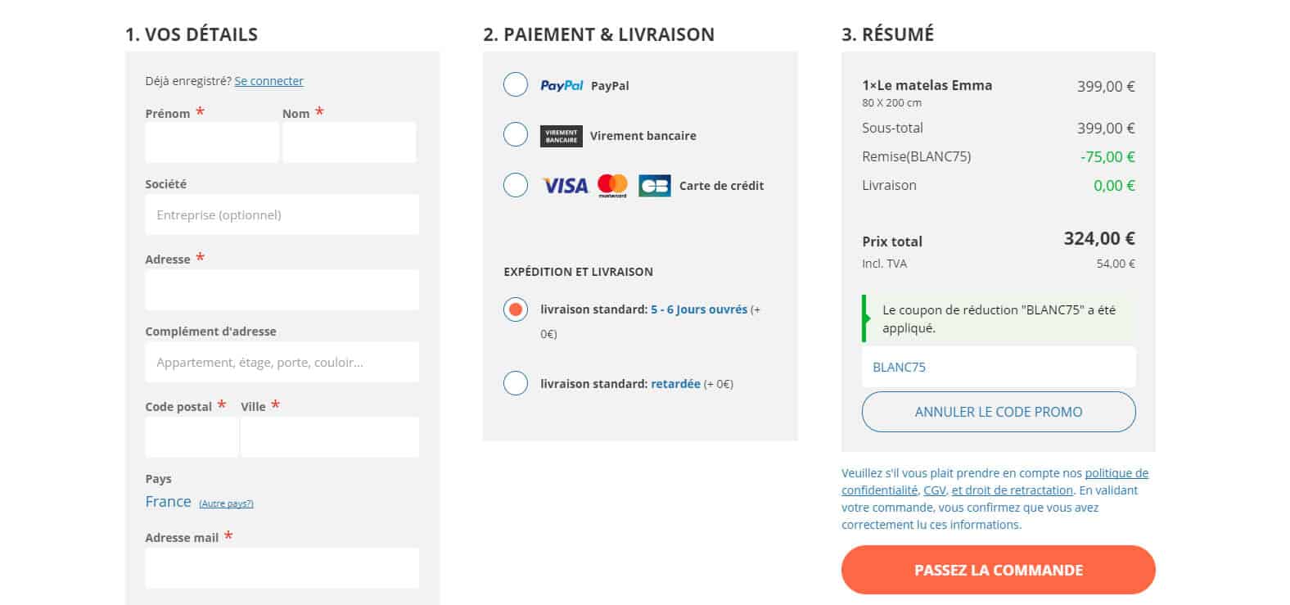The height and width of the screenshot is (605, 1290).
Task: Open the CGV link
Action: (934, 490)
